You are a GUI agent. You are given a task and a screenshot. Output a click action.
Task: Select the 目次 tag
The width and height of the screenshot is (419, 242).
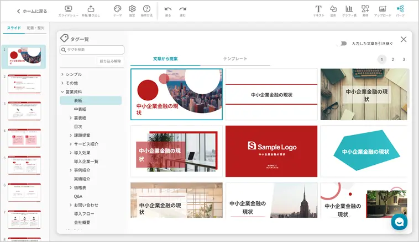point(78,127)
